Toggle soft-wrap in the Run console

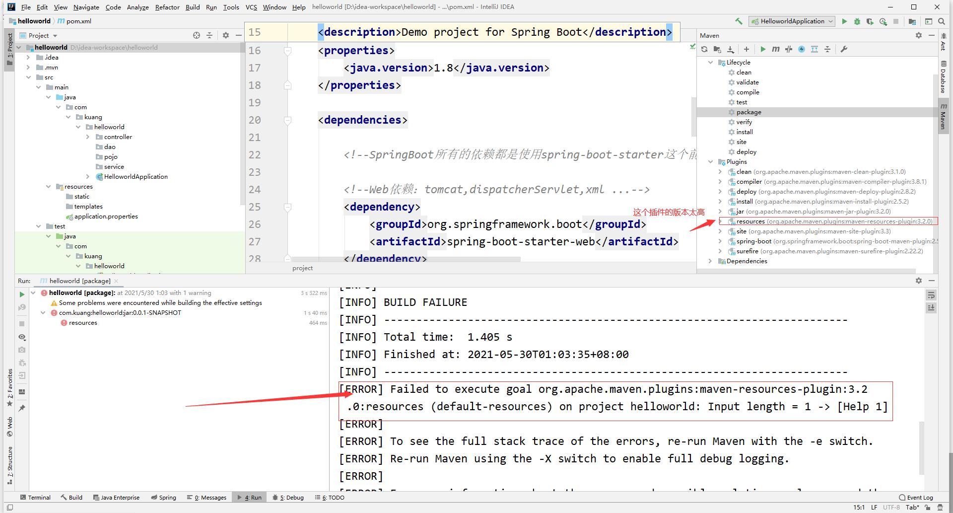coord(931,295)
